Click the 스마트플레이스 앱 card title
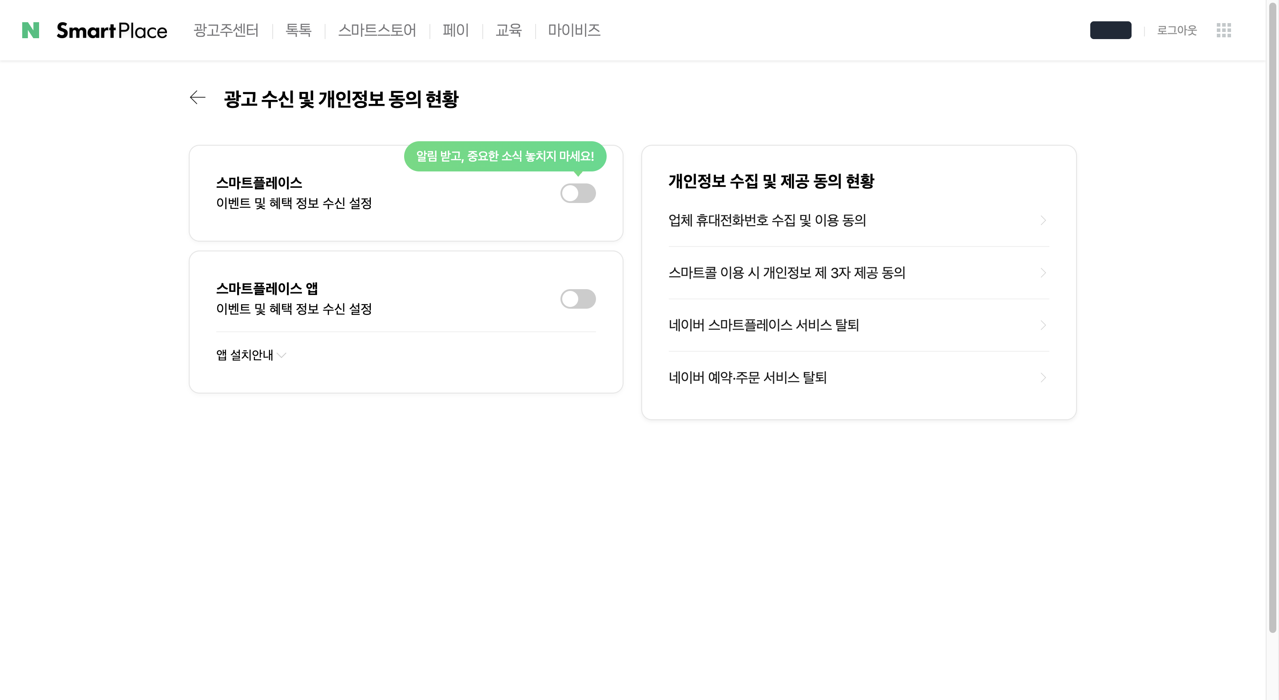 pyautogui.click(x=266, y=288)
